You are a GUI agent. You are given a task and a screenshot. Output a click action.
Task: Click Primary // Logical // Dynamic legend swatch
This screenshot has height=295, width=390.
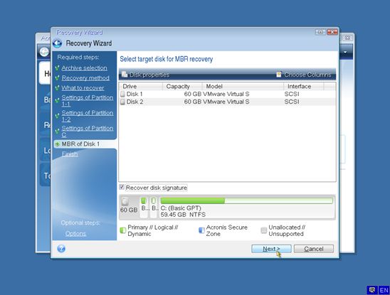click(123, 230)
